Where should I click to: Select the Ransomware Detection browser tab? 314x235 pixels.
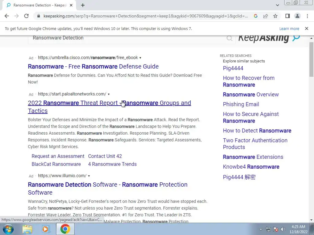pos(40,5)
